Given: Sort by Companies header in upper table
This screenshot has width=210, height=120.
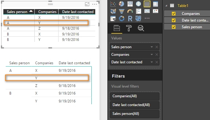Looking at the screenshot, I should point(48,12).
